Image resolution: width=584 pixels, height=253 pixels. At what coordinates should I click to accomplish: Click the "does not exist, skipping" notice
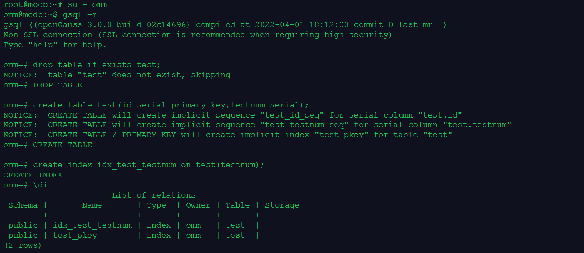tap(171, 75)
